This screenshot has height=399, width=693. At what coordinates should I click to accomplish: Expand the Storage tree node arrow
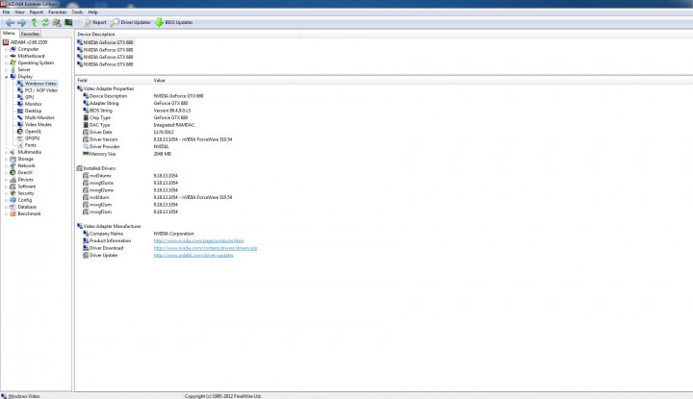click(6, 159)
